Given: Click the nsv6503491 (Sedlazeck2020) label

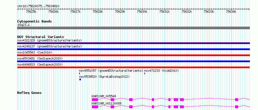Looking at the screenshot, I should pos(40,58).
